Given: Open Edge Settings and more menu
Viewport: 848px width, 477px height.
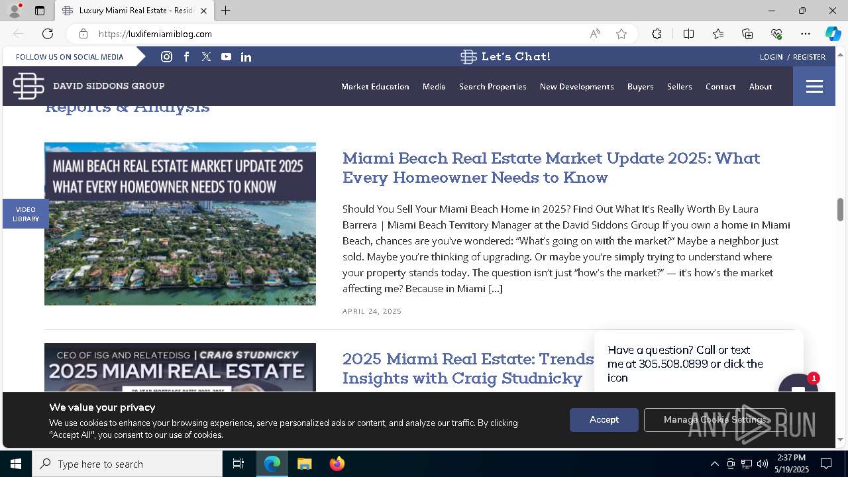Looking at the screenshot, I should [806, 34].
